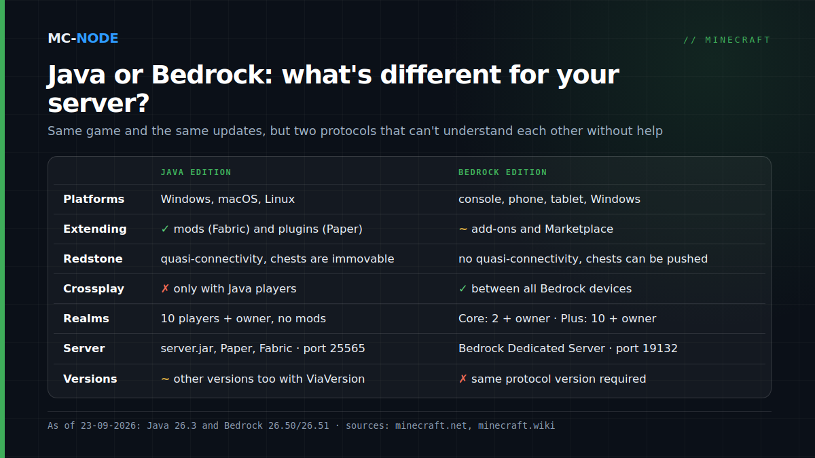Select the Realms row label
The height and width of the screenshot is (458, 815).
[86, 319]
